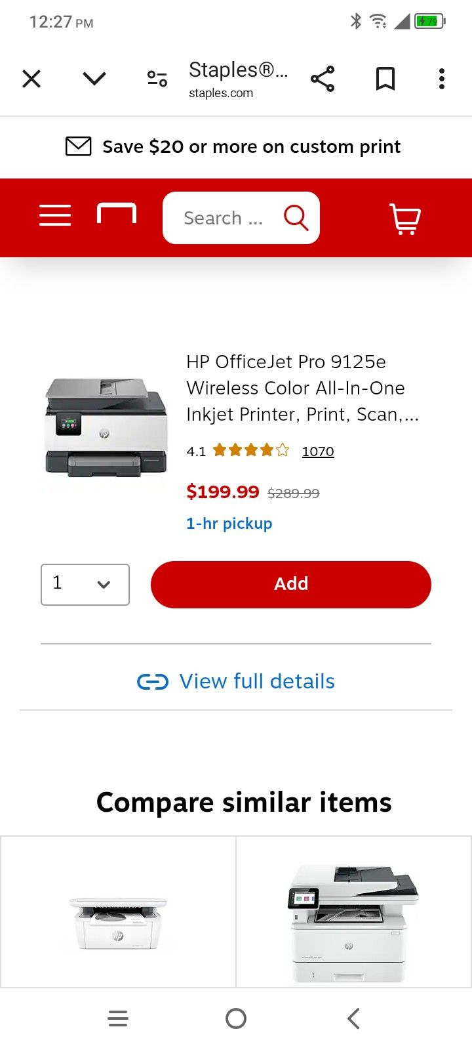Tap the share icon
Image resolution: width=472 pixels, height=1050 pixels.
323,79
